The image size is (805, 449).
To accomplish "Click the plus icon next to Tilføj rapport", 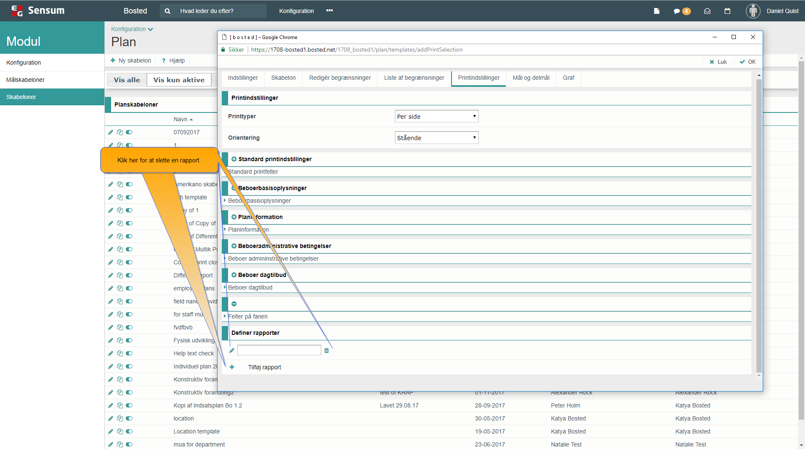I will 232,367.
